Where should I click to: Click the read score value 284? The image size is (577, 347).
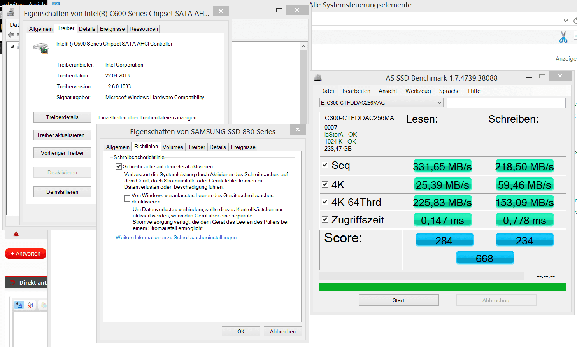pyautogui.click(x=444, y=240)
